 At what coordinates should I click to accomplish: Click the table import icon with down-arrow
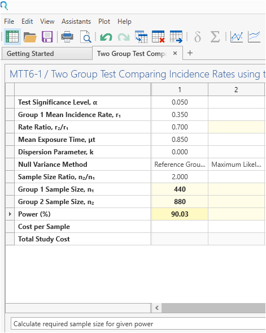[x=141, y=37]
